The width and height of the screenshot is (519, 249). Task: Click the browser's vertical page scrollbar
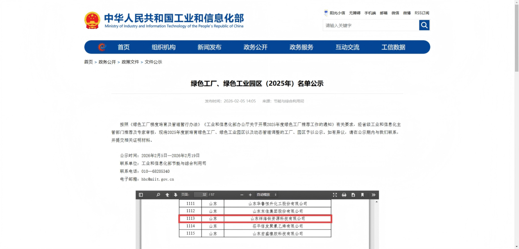pos(516,41)
